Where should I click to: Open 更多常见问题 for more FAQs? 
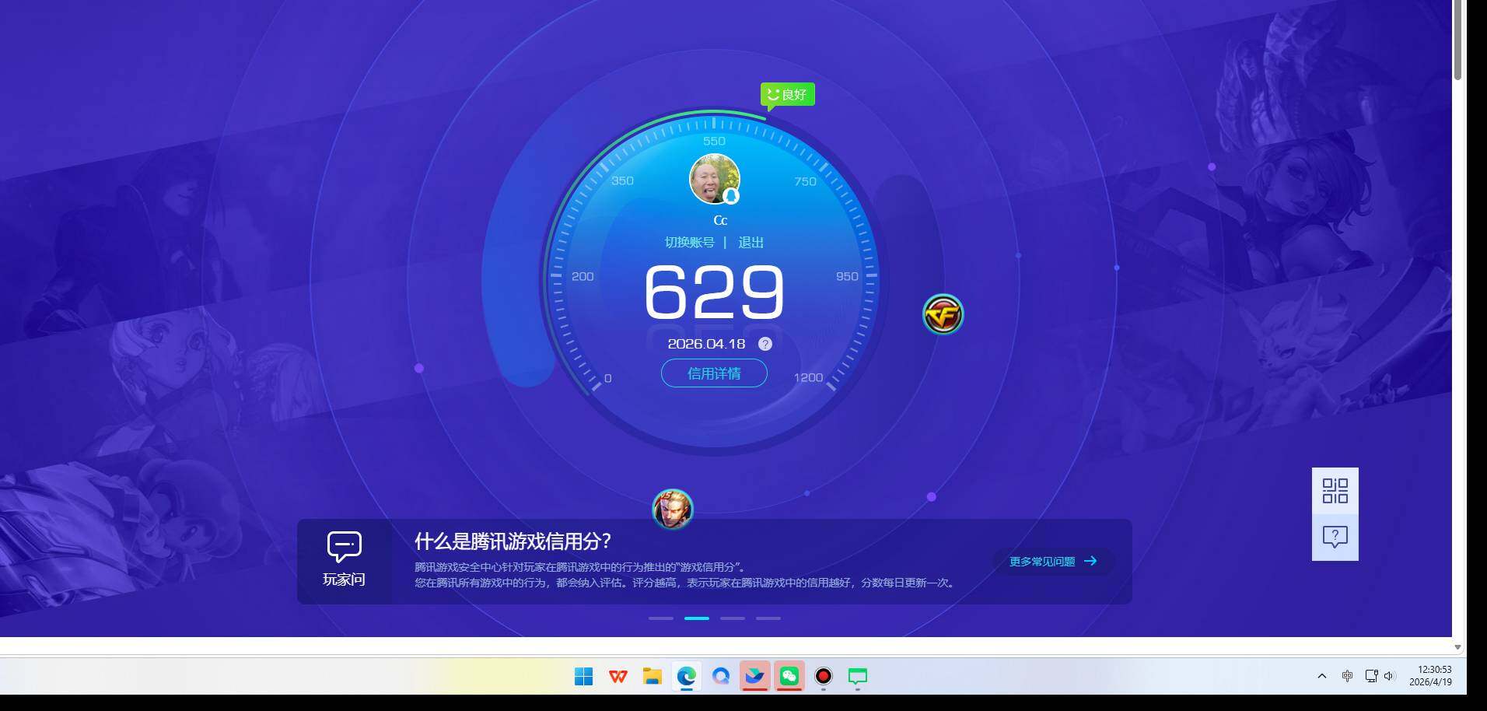coord(1042,561)
